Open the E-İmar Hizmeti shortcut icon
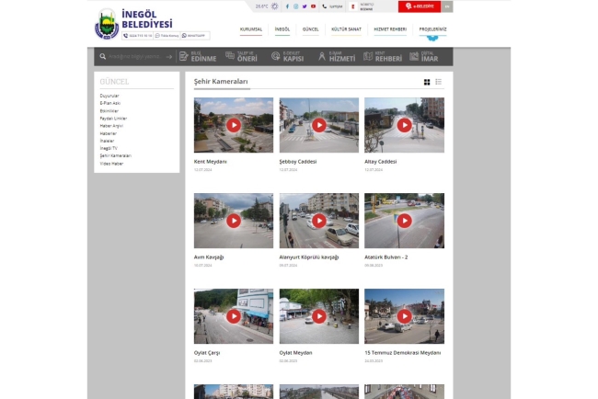The height and width of the screenshot is (399, 598). click(322, 56)
